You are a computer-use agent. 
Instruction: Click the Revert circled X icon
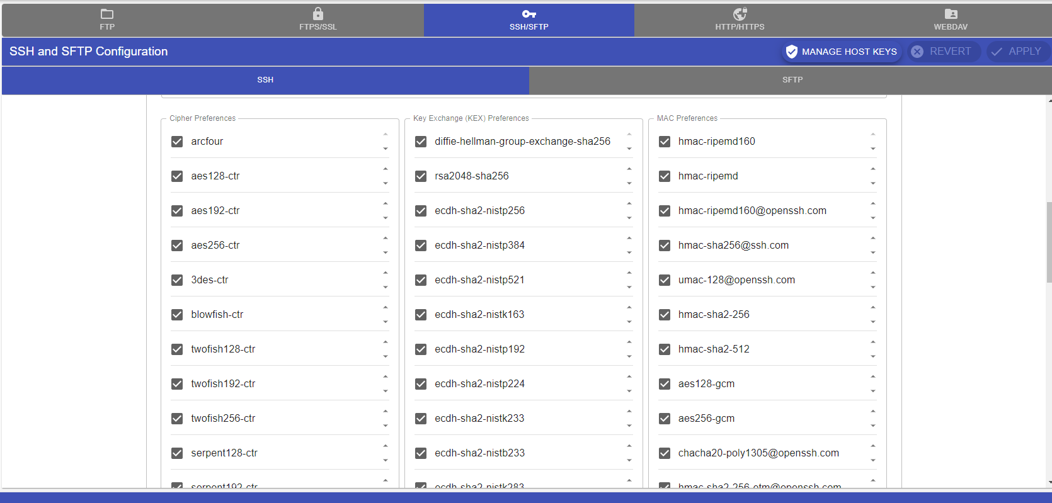pyautogui.click(x=917, y=52)
